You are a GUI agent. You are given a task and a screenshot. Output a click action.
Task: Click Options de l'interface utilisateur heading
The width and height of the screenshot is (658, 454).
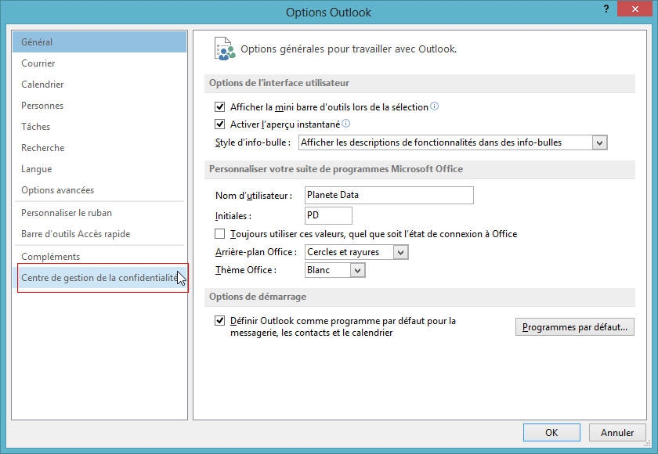(279, 83)
